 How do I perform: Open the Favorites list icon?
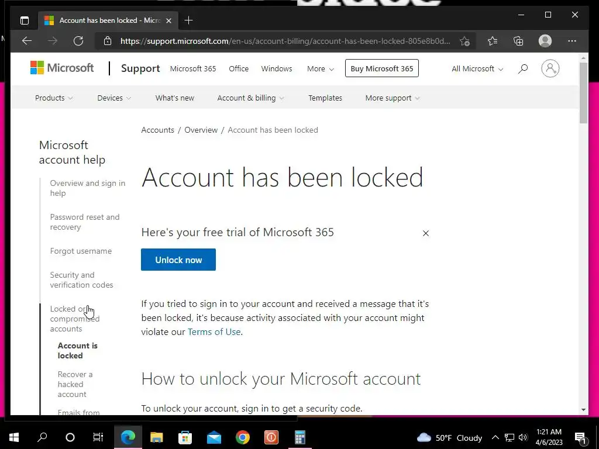pos(493,41)
